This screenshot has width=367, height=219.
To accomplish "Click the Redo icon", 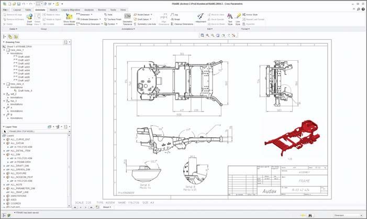I will [30, 4].
